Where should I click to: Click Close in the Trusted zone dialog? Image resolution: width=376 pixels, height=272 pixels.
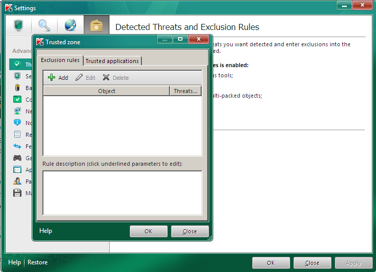[189, 231]
